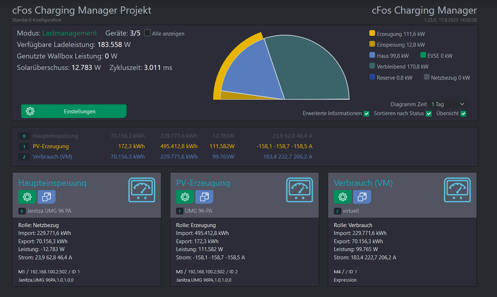
Task: Open gear settings on PV-Erzeugung card
Action: [x=185, y=197]
